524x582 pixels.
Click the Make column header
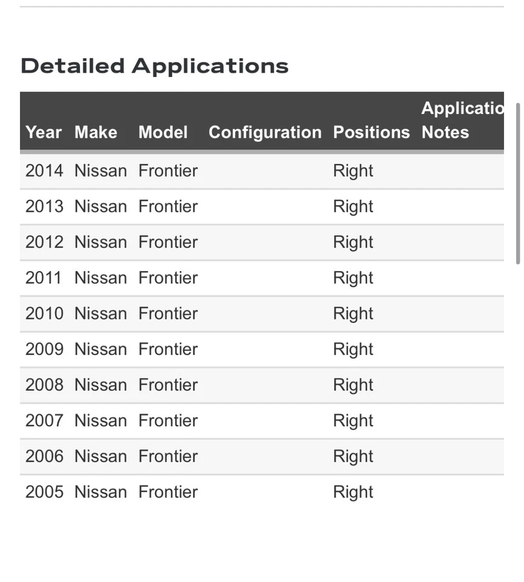click(96, 132)
